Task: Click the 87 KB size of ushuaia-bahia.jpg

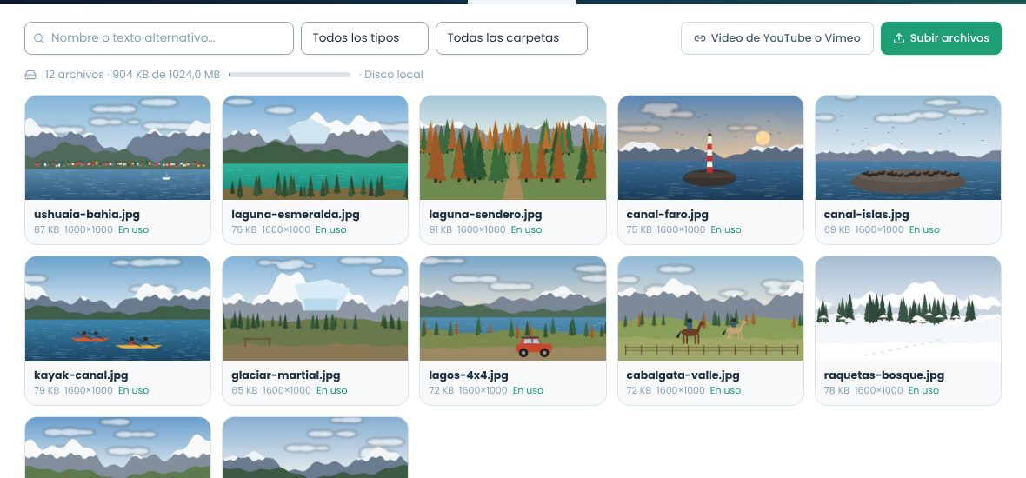Action: tap(46, 229)
